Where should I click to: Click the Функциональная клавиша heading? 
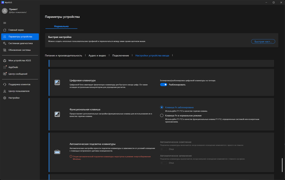click(x=85, y=109)
